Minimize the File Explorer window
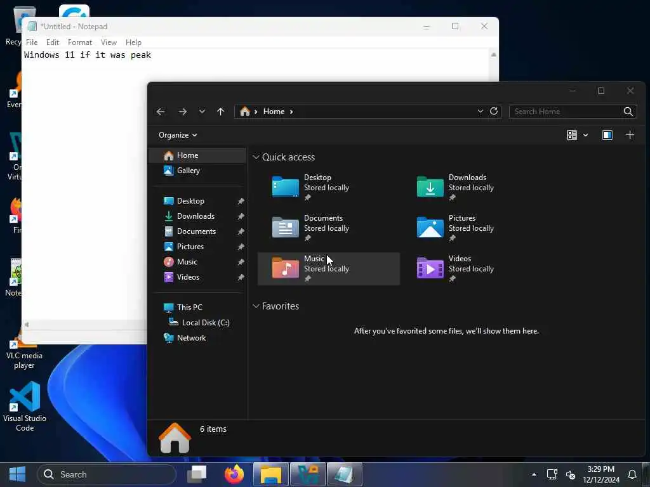This screenshot has width=650, height=487. [573, 91]
